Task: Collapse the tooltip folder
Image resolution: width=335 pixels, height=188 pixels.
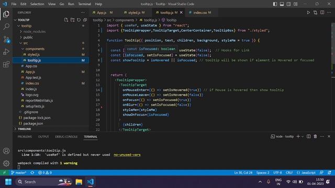Action: (19, 26)
